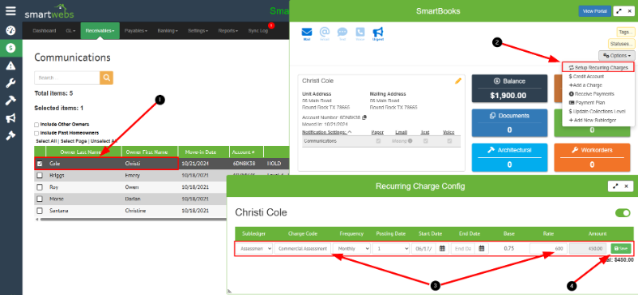
Task: Click the Rate field showing 600
Action: (x=548, y=248)
